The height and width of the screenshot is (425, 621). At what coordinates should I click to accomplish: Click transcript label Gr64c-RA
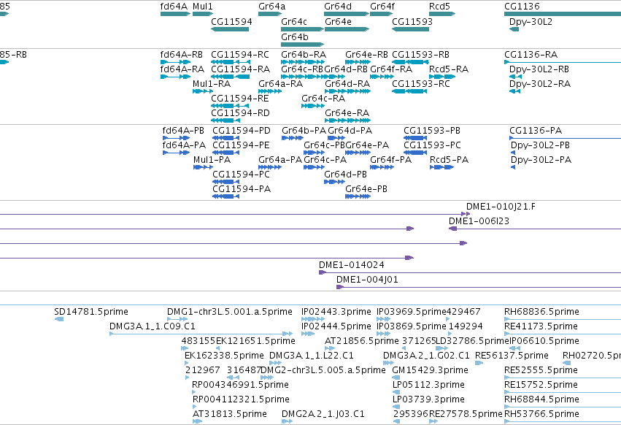323,99
